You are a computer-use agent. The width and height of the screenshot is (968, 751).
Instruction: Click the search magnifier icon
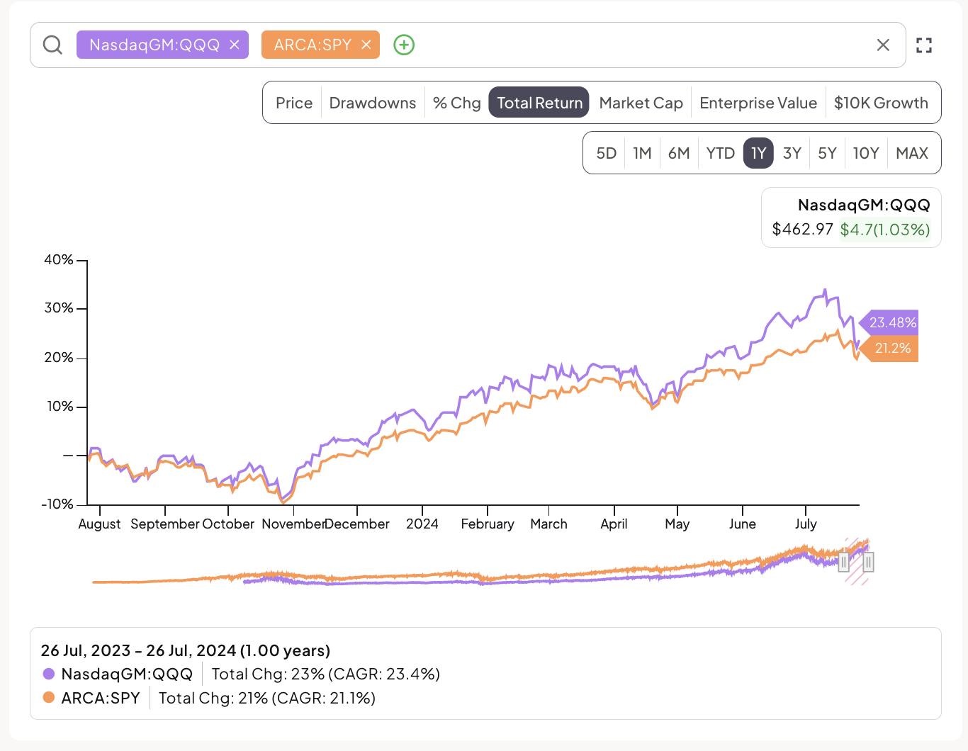pyautogui.click(x=52, y=45)
